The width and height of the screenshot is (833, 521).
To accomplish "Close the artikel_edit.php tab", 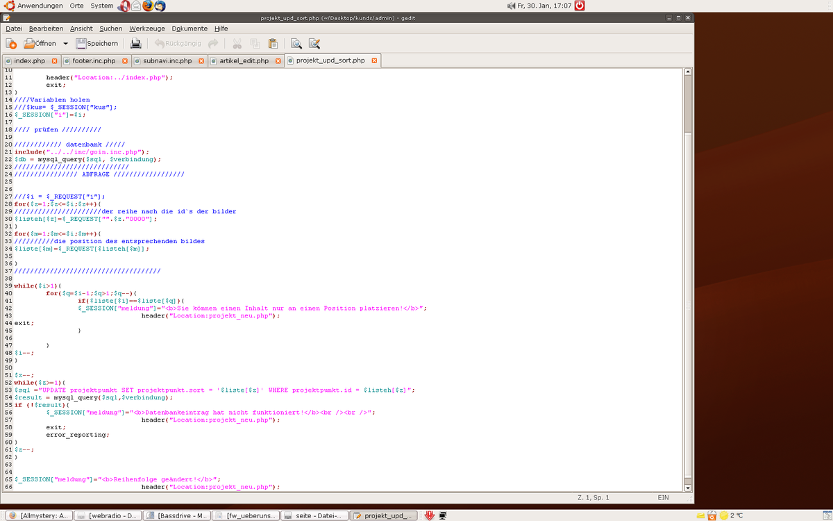I will pyautogui.click(x=278, y=61).
